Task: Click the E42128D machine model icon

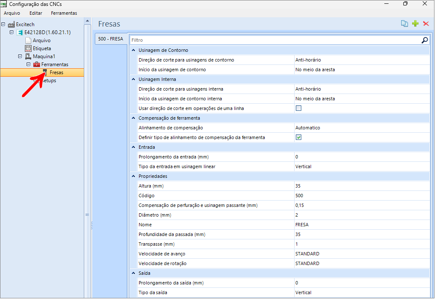Action: click(x=20, y=32)
